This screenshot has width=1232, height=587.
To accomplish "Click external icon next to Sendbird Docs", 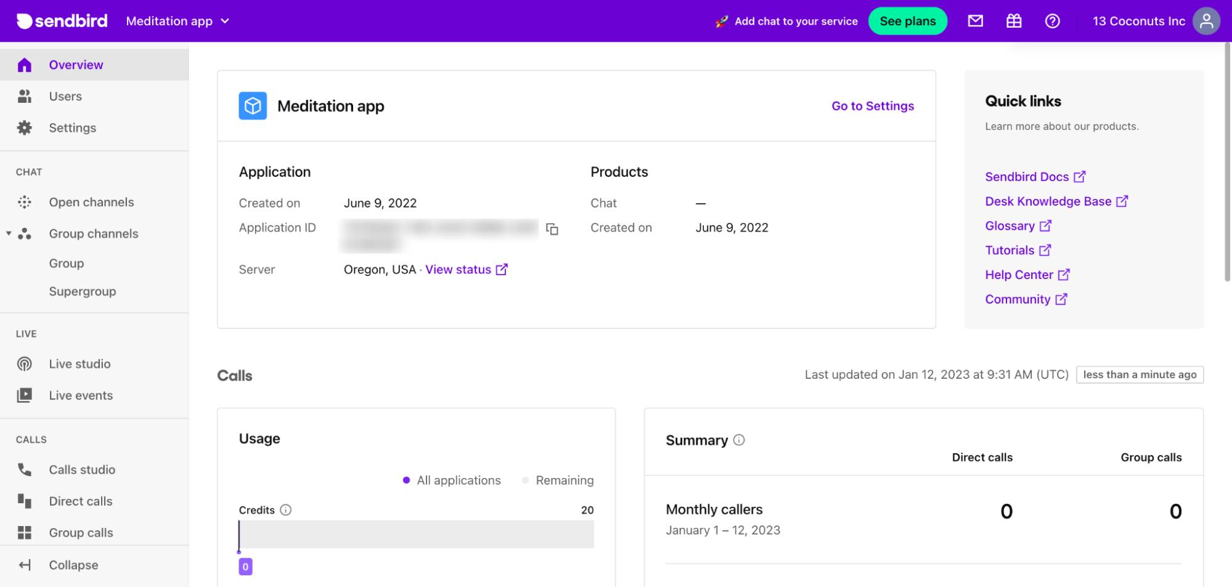I will tap(1079, 177).
